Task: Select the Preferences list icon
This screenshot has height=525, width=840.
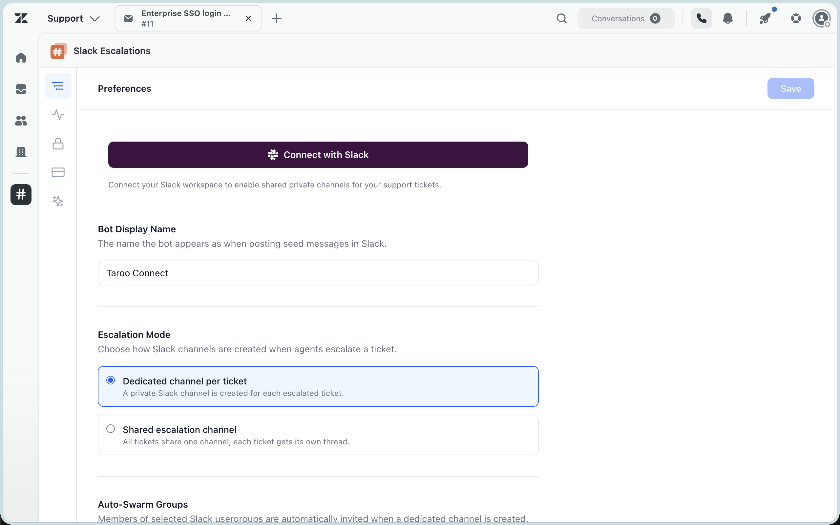Action: (58, 86)
